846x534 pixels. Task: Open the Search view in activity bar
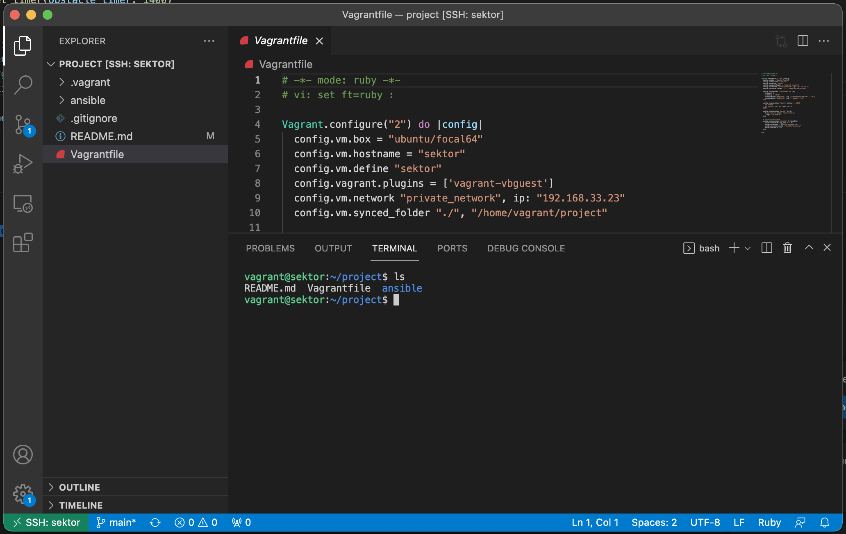click(23, 85)
